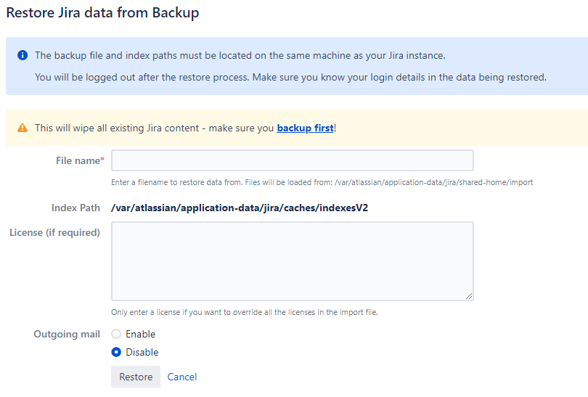This screenshot has height=397, width=588.
Task: Click the 'Restore Jira data from Backup' heading
Action: coord(103,13)
